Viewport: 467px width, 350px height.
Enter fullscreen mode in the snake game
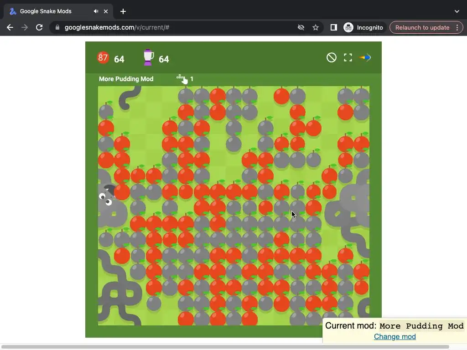coord(348,57)
